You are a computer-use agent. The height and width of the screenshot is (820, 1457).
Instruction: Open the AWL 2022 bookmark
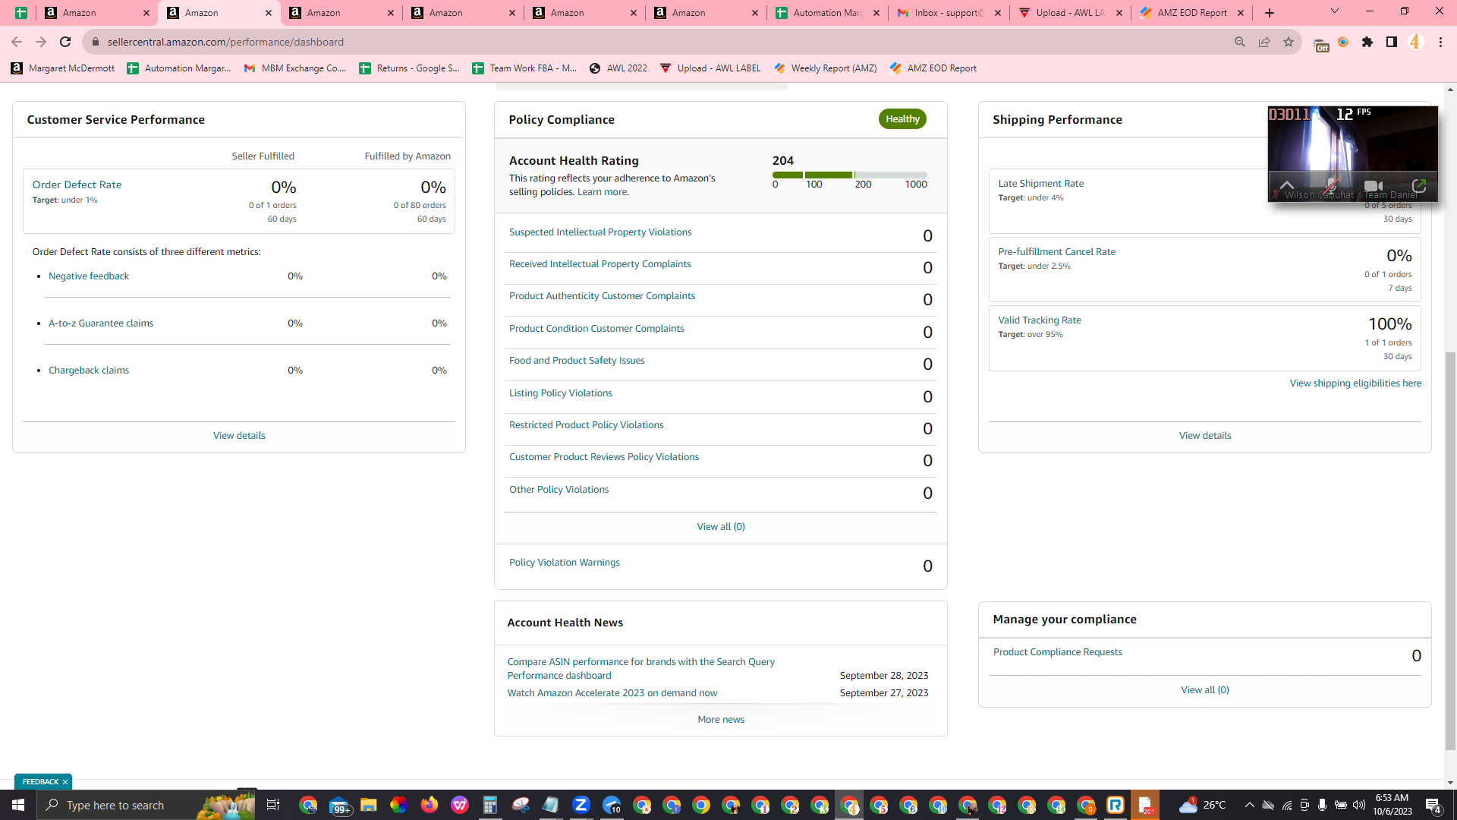pyautogui.click(x=618, y=68)
